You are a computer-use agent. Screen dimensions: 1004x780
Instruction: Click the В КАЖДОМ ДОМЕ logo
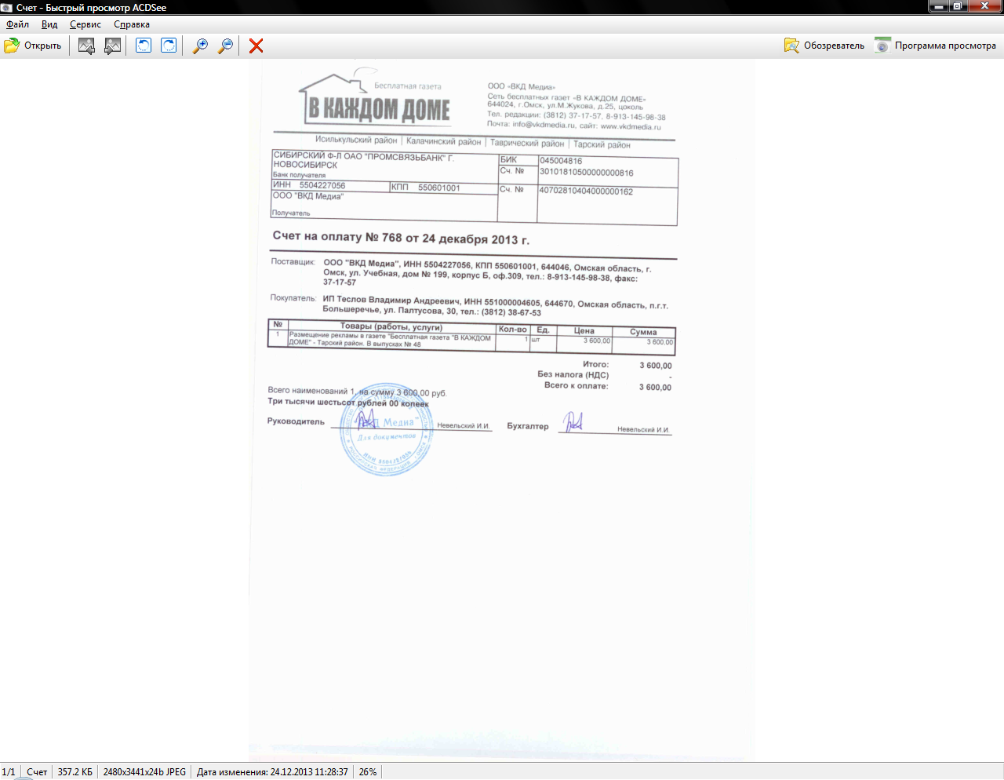[375, 97]
